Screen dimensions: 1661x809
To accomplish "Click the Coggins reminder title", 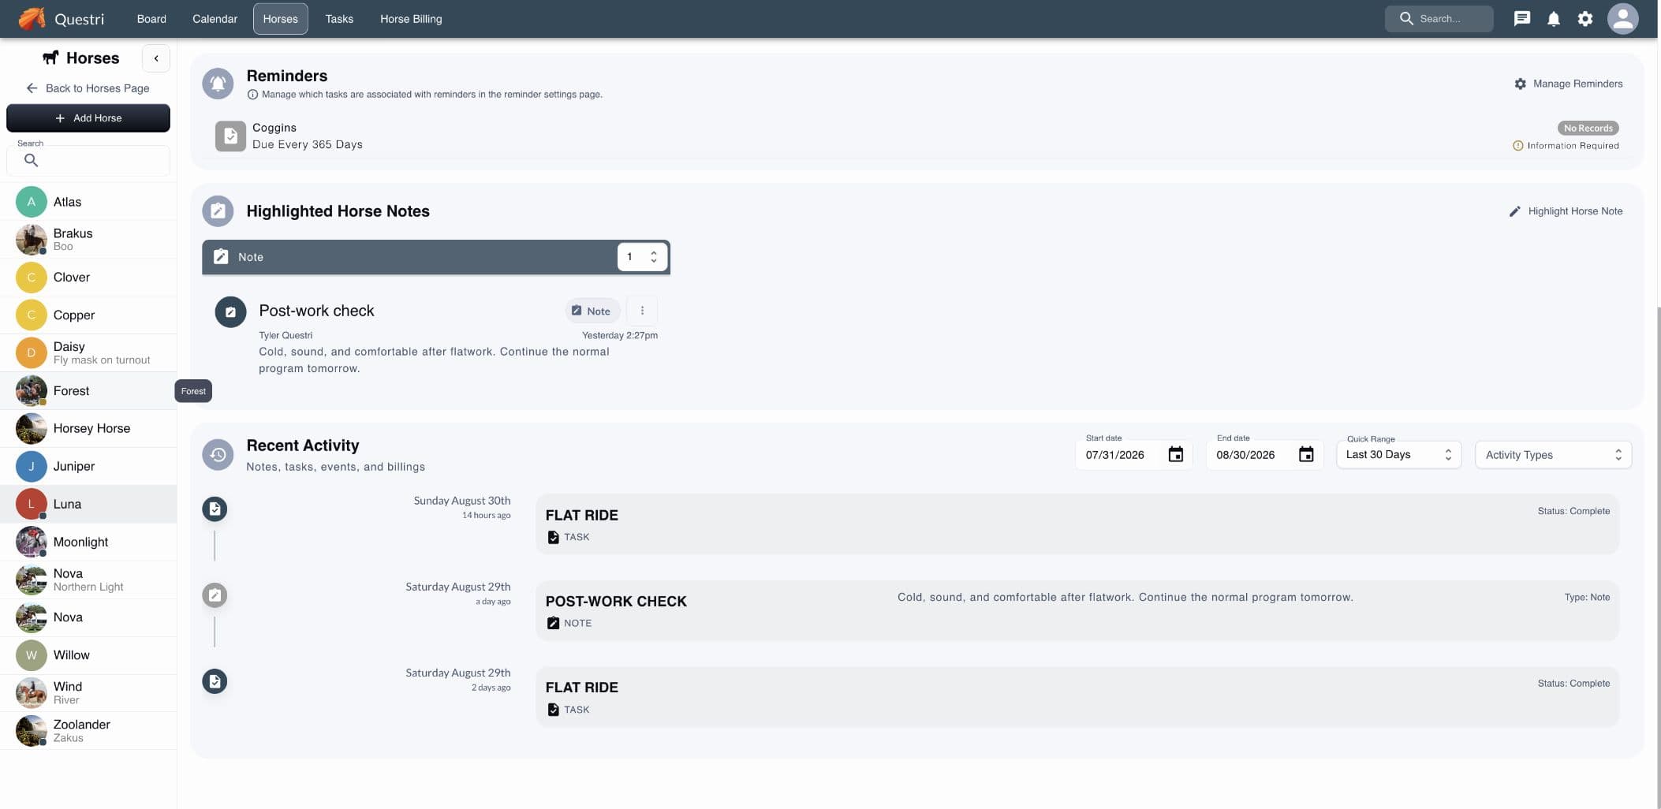I will (274, 128).
